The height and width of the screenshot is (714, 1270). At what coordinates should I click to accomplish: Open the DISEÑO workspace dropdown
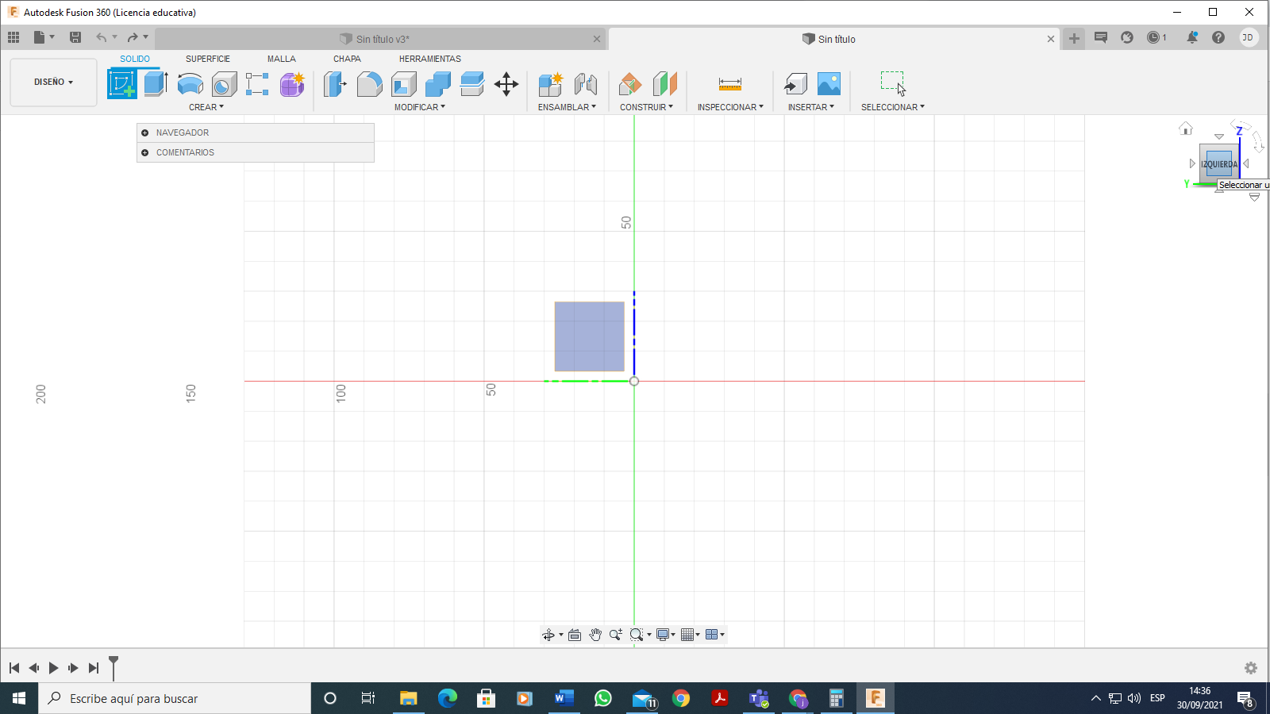pyautogui.click(x=52, y=82)
